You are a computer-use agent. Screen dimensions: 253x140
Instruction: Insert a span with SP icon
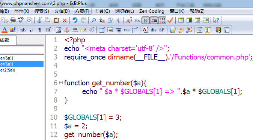tap(162, 30)
